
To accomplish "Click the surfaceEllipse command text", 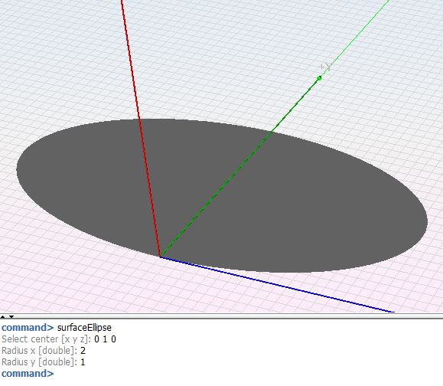I will pyautogui.click(x=84, y=328).
